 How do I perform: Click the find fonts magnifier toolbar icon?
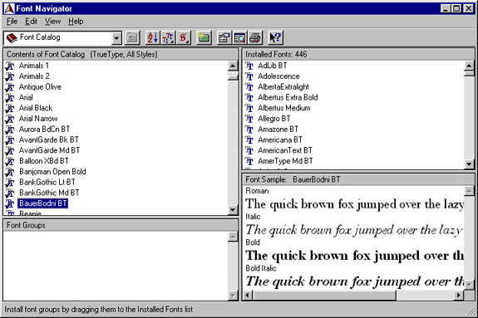coord(240,37)
